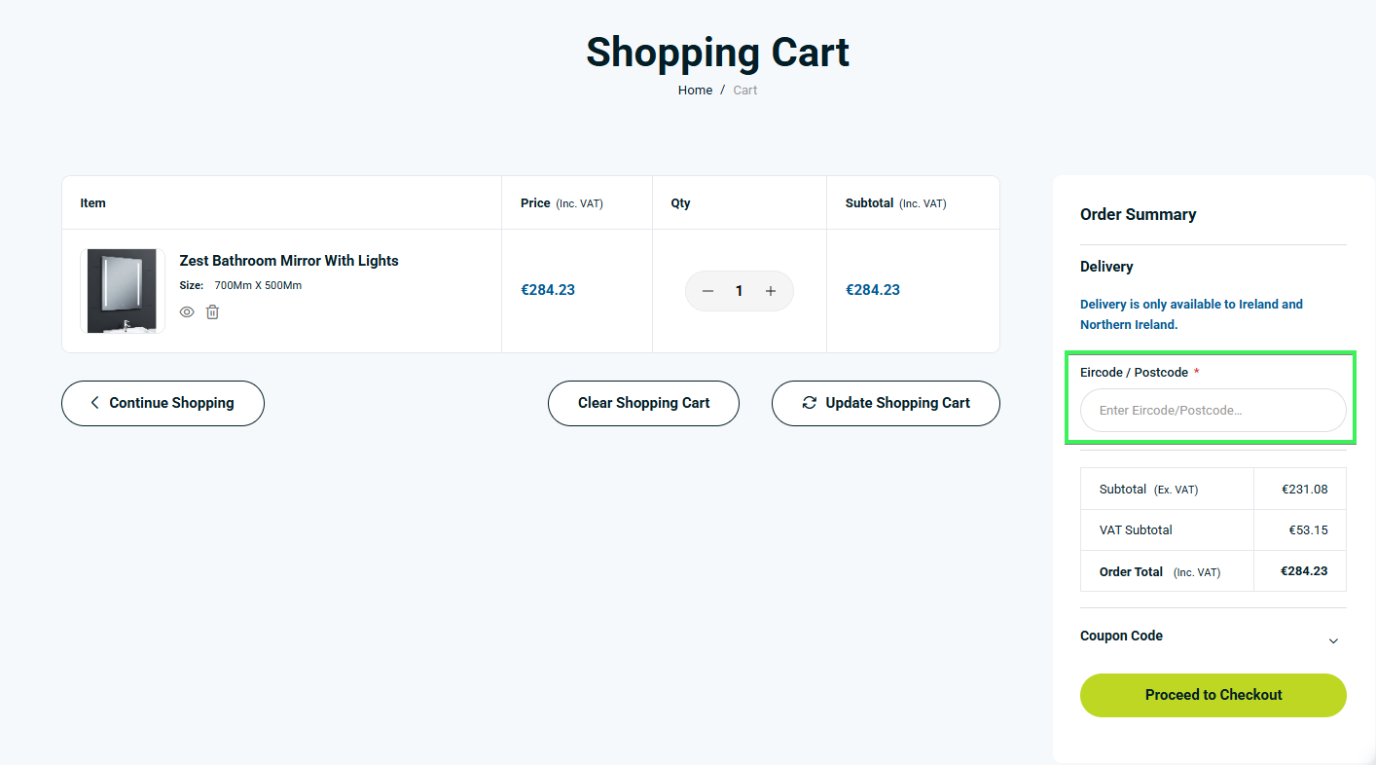Increase quantity with the plus button
This screenshot has width=1376, height=765.
771,291
